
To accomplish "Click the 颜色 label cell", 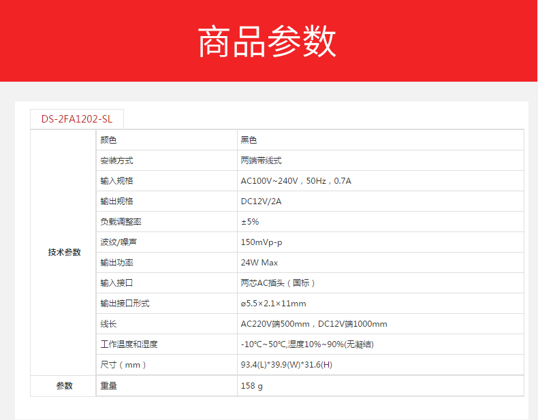I will pos(167,140).
